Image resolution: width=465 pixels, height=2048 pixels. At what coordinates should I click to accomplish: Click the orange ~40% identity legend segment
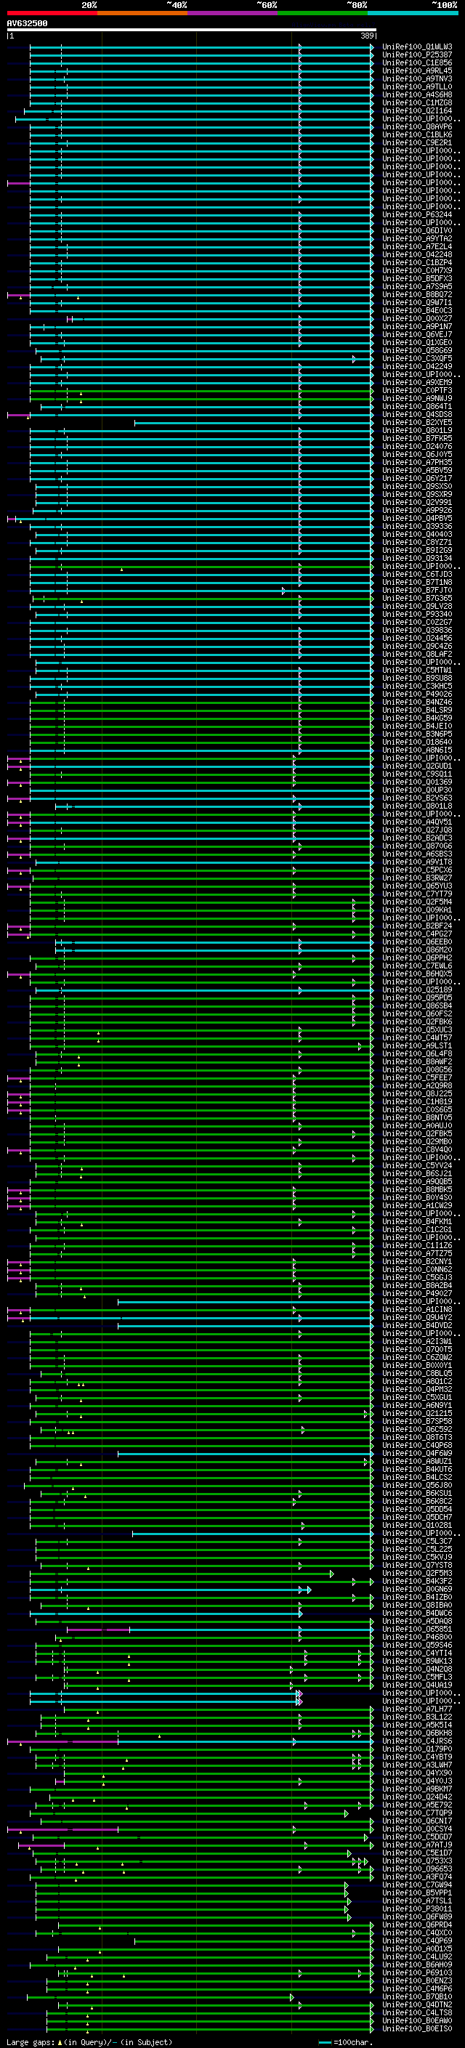(x=142, y=13)
